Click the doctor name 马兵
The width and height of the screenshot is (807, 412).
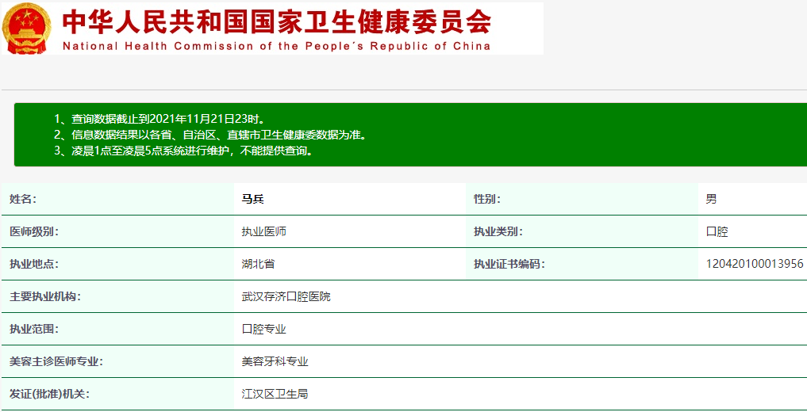[x=252, y=199]
